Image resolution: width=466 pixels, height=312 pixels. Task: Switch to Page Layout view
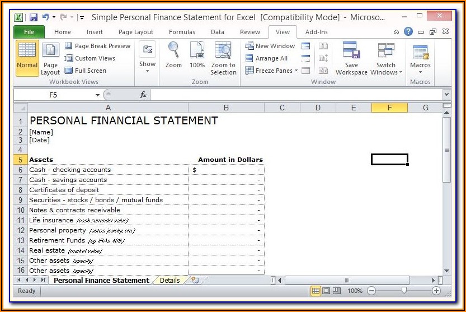click(50, 58)
